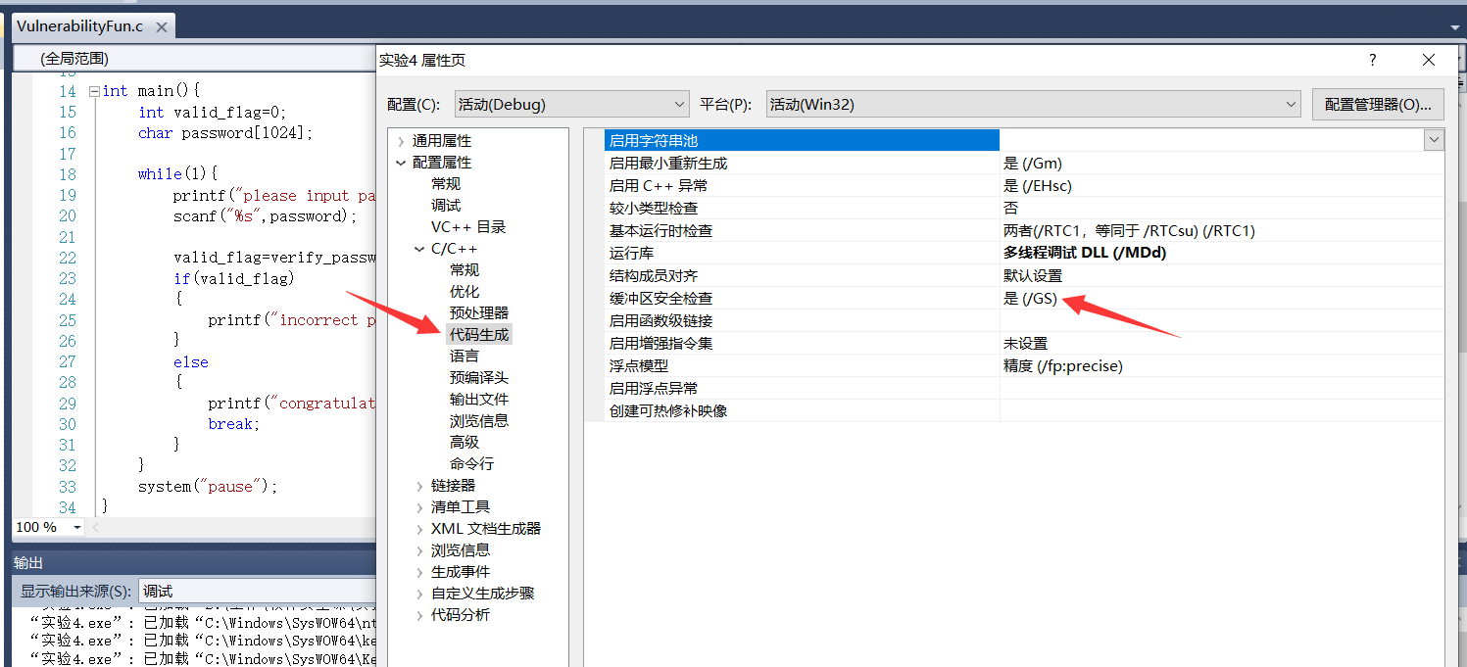The image size is (1467, 667).
Task: Open the 配置管理器 dialog
Action: (x=1377, y=104)
